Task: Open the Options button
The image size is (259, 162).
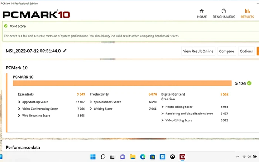Action: 246,51
